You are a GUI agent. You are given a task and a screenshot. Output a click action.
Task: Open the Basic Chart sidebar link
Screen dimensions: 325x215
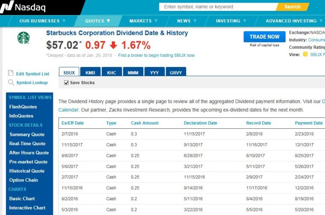(x=22, y=199)
